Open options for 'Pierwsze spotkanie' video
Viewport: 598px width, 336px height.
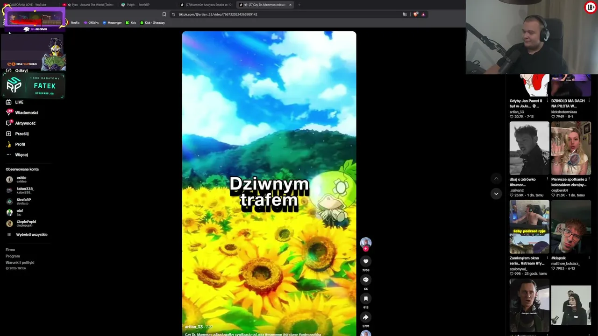[x=589, y=180]
